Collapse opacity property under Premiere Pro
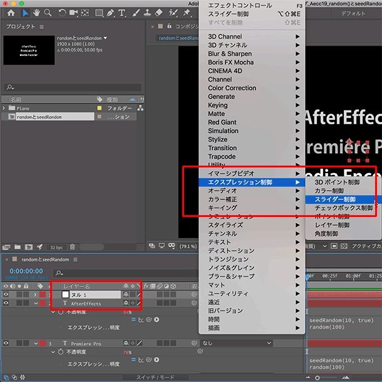382x382 pixels. coord(53,352)
